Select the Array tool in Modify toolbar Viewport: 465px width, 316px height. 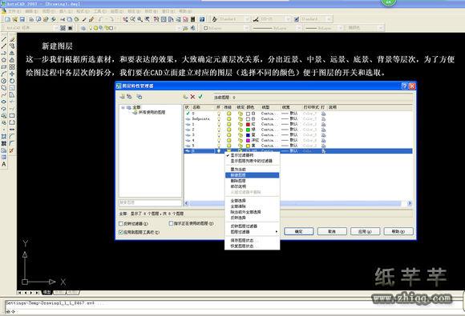[x=12, y=67]
